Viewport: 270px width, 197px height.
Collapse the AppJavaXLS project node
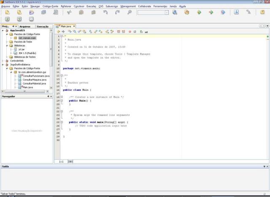(x=3, y=30)
